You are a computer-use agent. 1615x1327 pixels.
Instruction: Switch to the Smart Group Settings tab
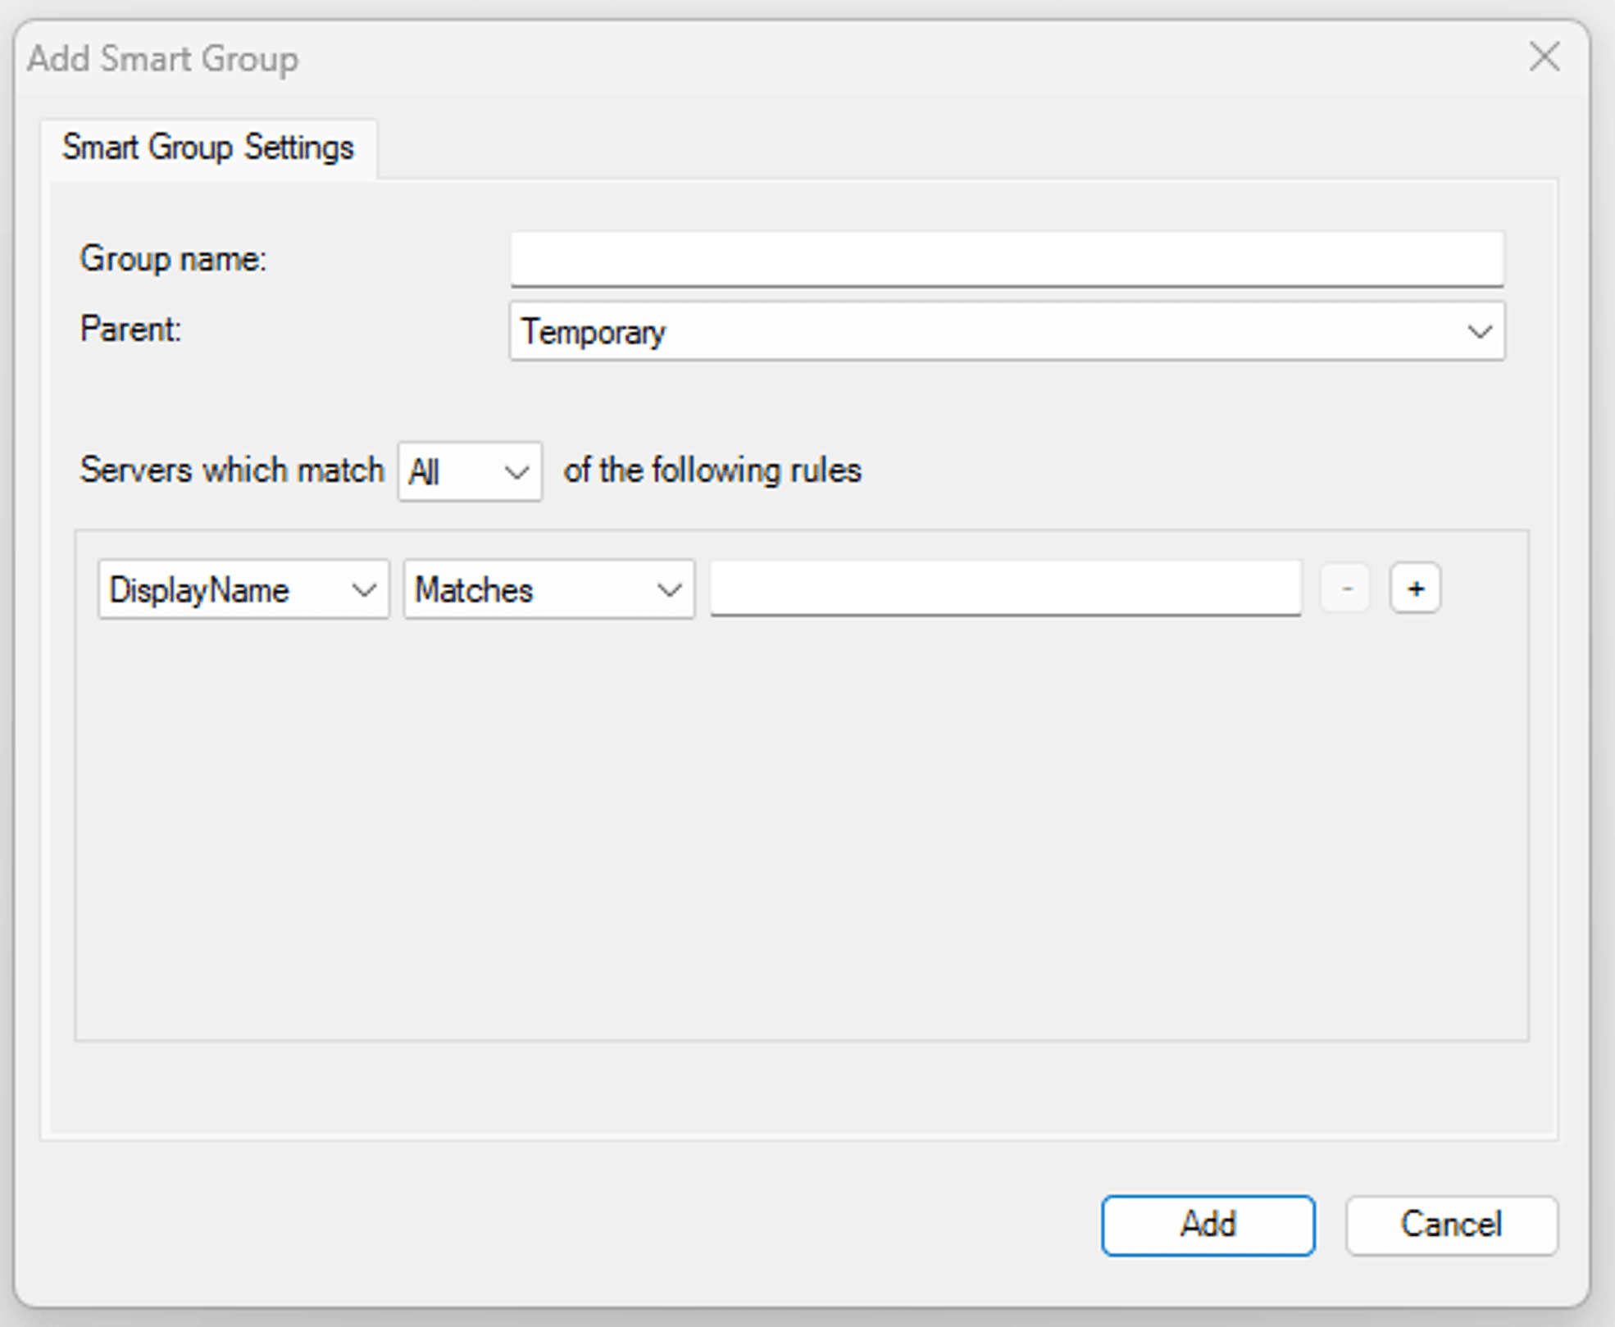click(x=208, y=148)
